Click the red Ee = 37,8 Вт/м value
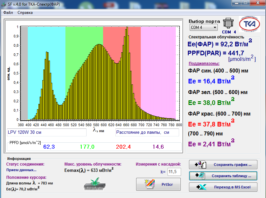 point(211,124)
